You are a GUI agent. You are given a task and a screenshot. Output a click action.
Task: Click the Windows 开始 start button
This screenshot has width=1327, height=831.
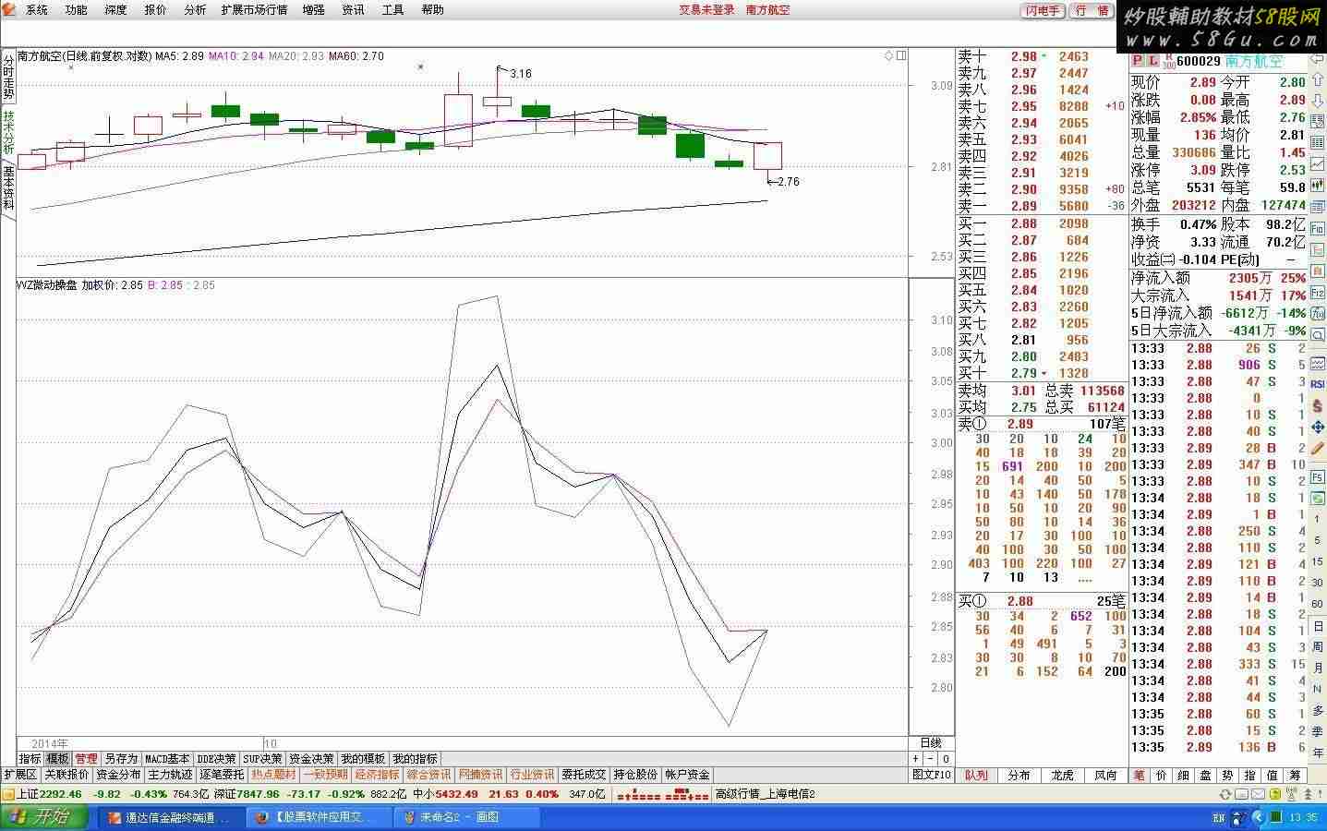pos(46,817)
